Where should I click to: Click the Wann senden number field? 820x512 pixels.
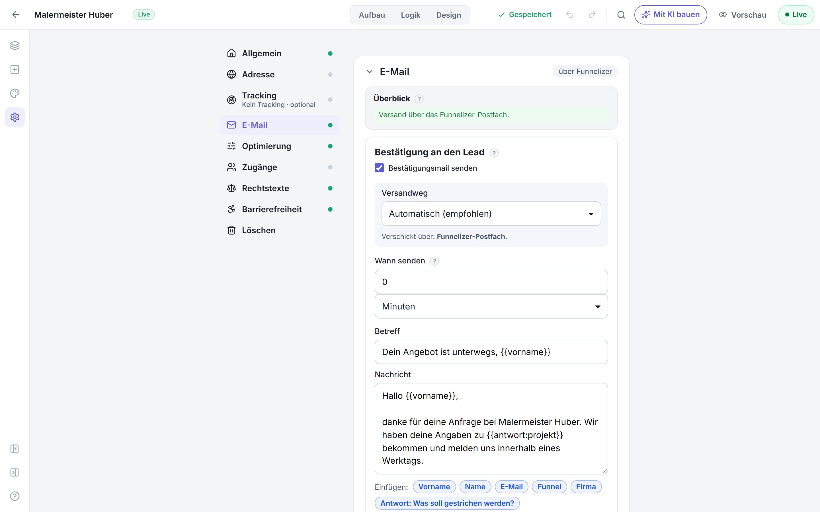click(491, 282)
